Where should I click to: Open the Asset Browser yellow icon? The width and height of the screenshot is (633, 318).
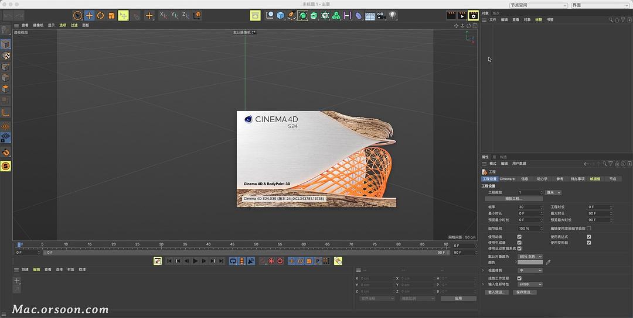pyautogui.click(x=255, y=16)
